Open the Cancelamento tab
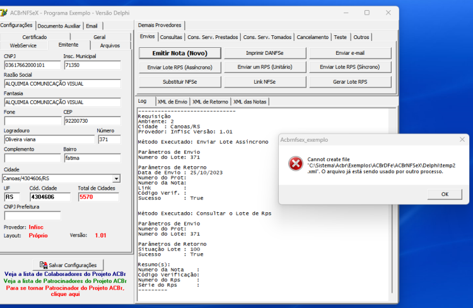Viewport: 473px width, 308px height. 313,37
